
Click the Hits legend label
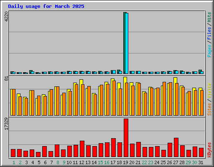pyautogui.click(x=209, y=17)
